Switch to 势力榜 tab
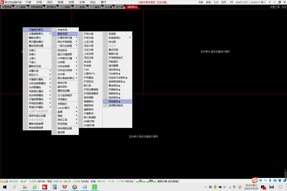Viewport: 287px width, 191px height. pos(119,7)
